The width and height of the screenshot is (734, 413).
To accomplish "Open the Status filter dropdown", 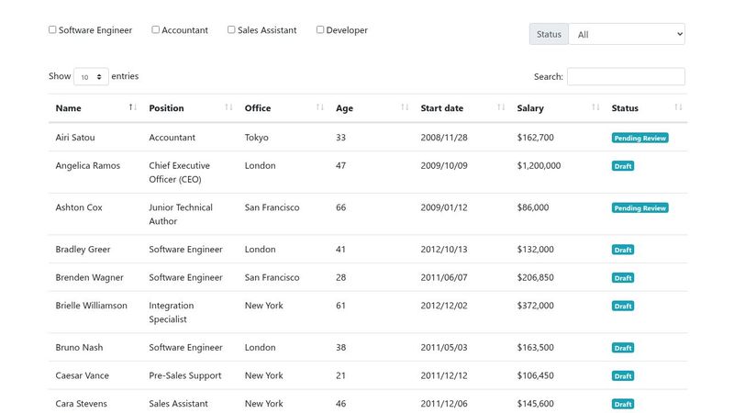I will pos(627,34).
